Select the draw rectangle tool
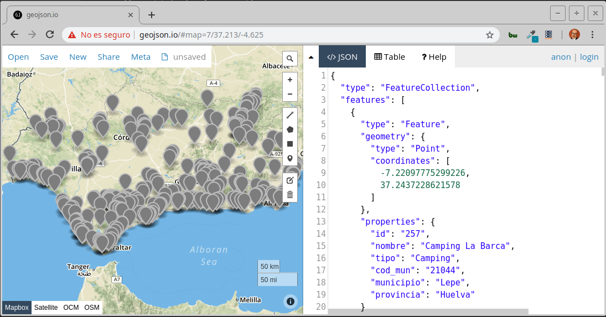This screenshot has width=606, height=317. (290, 144)
